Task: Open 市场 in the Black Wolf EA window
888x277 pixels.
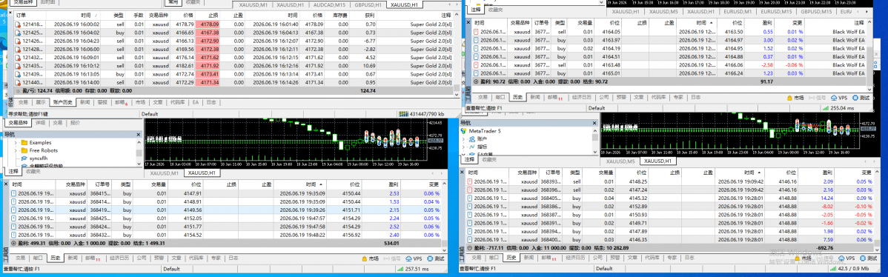Action: (795, 97)
